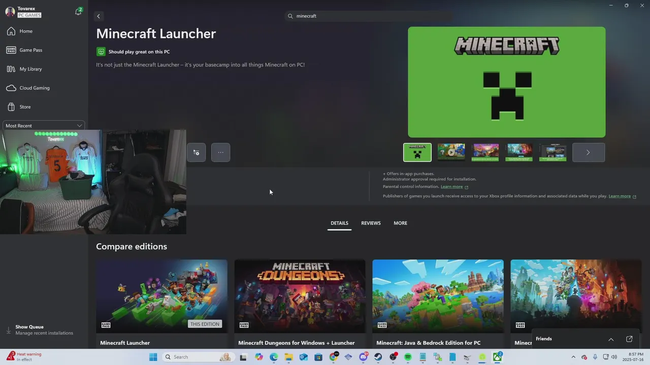Screen dimensions: 650x365
Task: Open the Tovarex profile avatar
Action: click(x=10, y=12)
